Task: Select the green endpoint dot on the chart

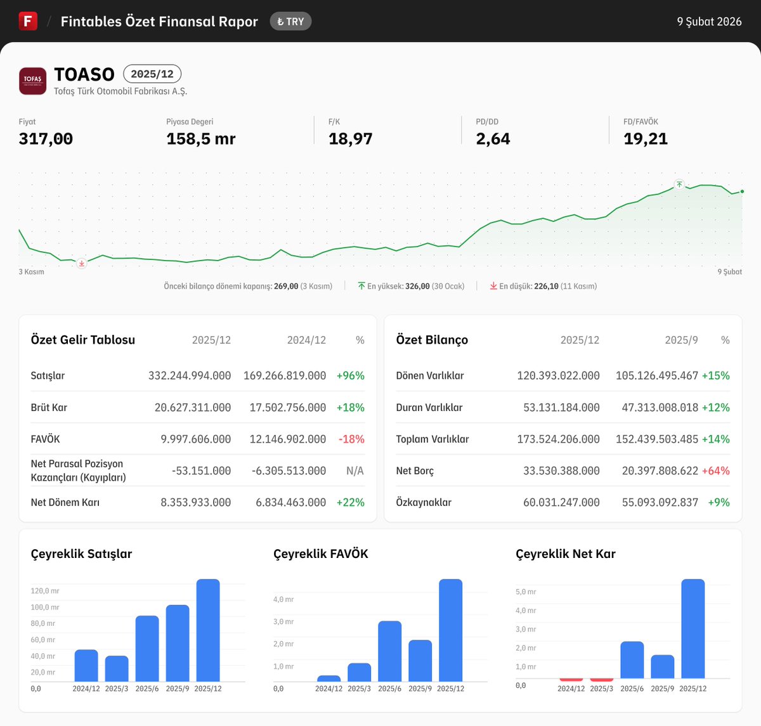Action: tap(741, 191)
